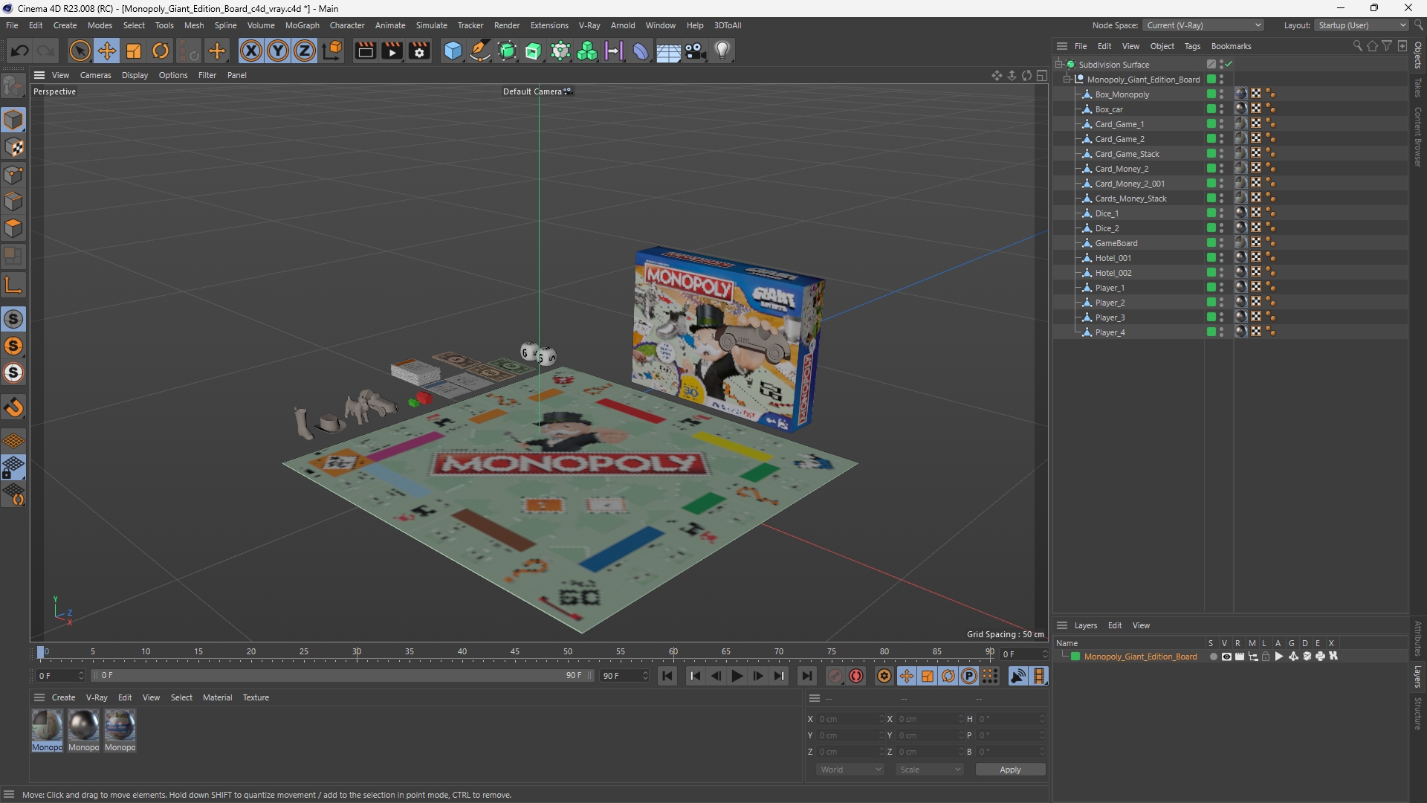
Task: Play the animation forward
Action: pyautogui.click(x=737, y=676)
